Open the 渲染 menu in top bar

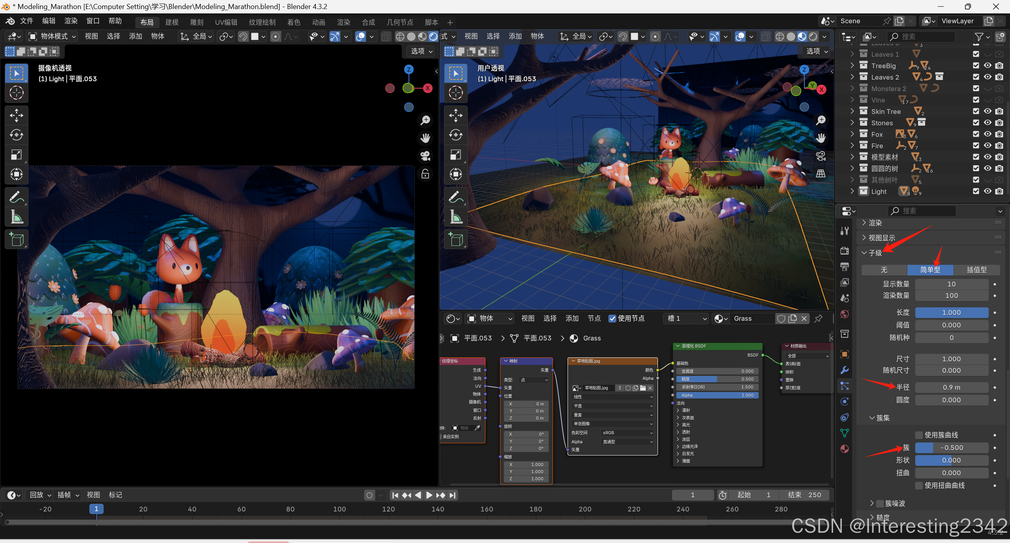click(71, 21)
